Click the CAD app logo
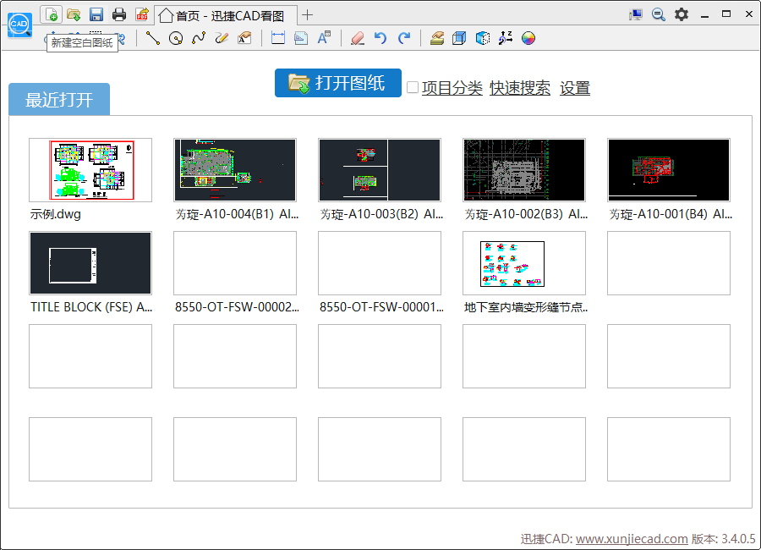The width and height of the screenshot is (761, 550). [19, 25]
